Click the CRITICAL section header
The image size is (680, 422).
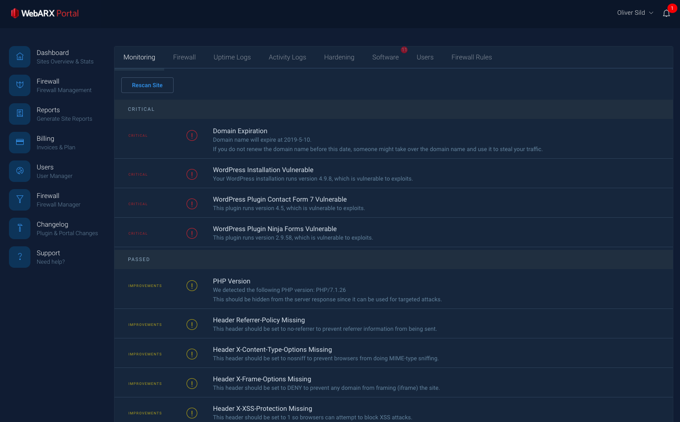pos(393,109)
